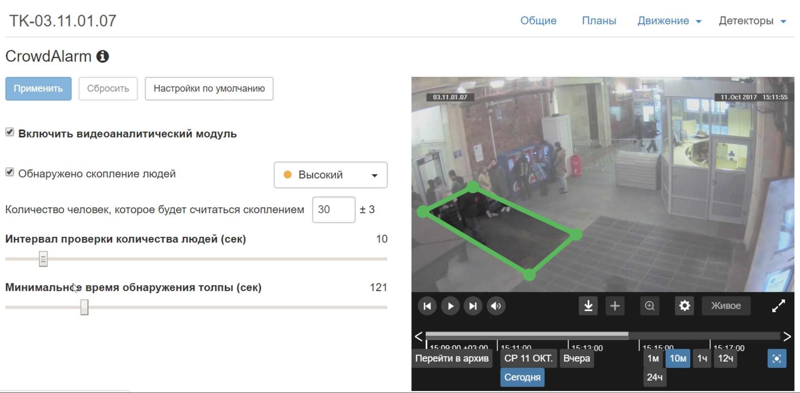Shift the timeline left with the arrow
The width and height of the screenshot is (800, 393).
click(x=418, y=336)
